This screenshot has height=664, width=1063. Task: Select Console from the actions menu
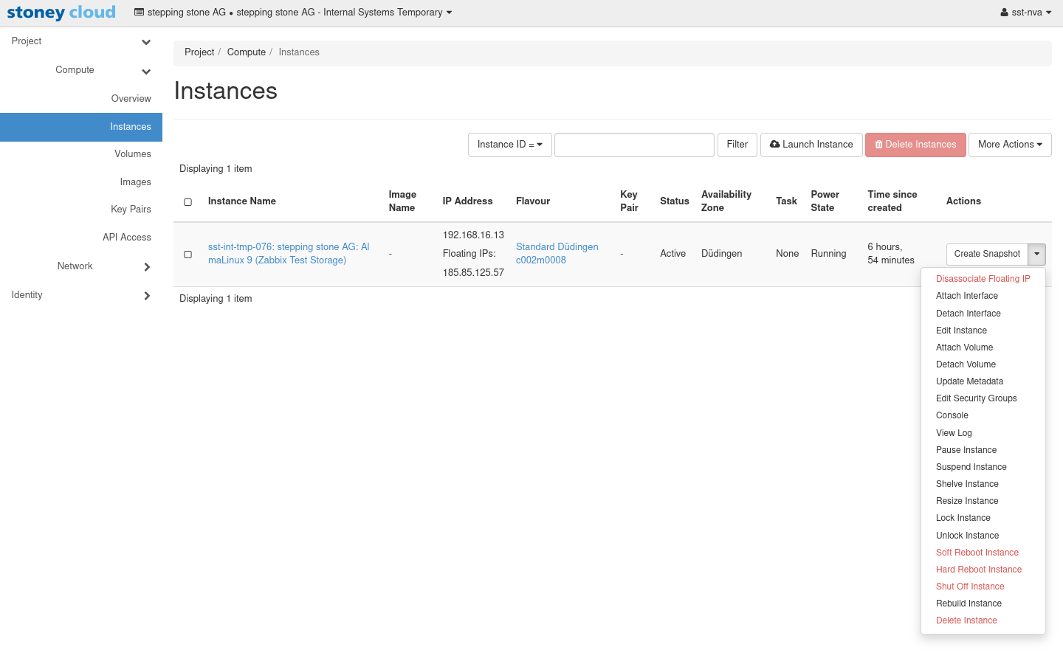tap(952, 415)
